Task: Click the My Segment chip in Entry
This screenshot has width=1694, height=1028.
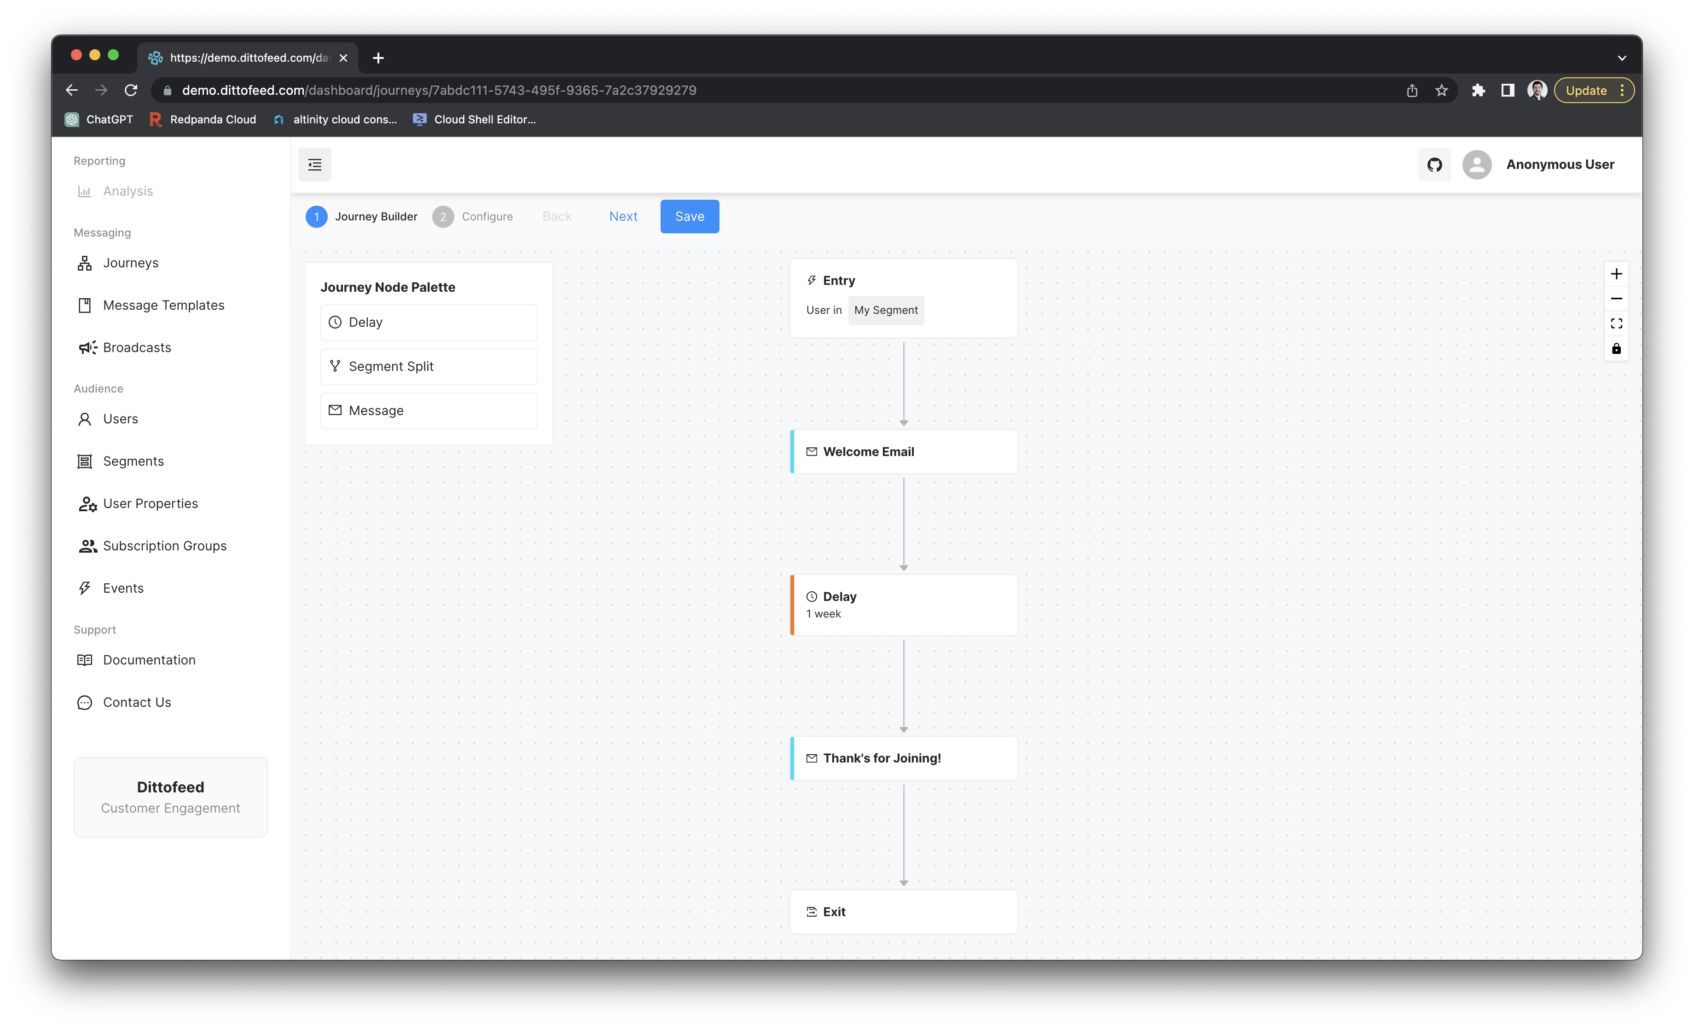Action: tap(886, 311)
